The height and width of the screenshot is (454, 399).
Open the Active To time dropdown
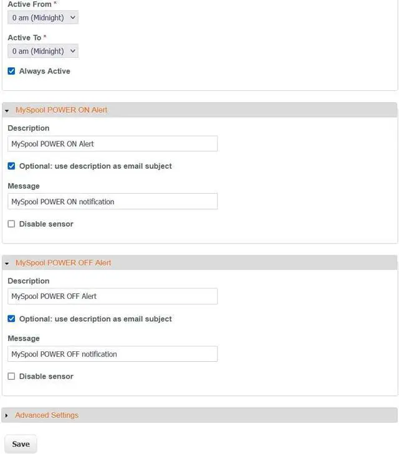coord(43,51)
